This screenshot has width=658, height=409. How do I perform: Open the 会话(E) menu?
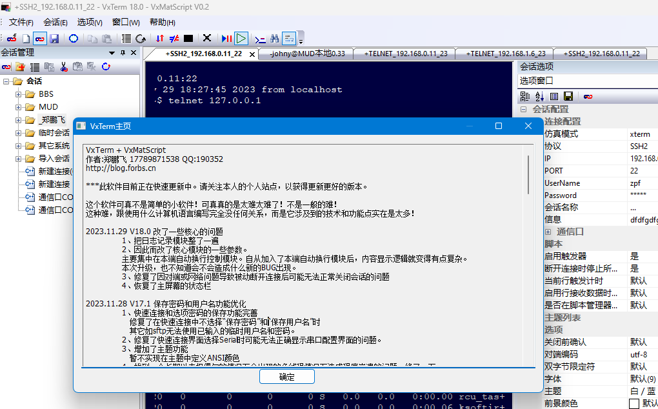click(x=55, y=22)
